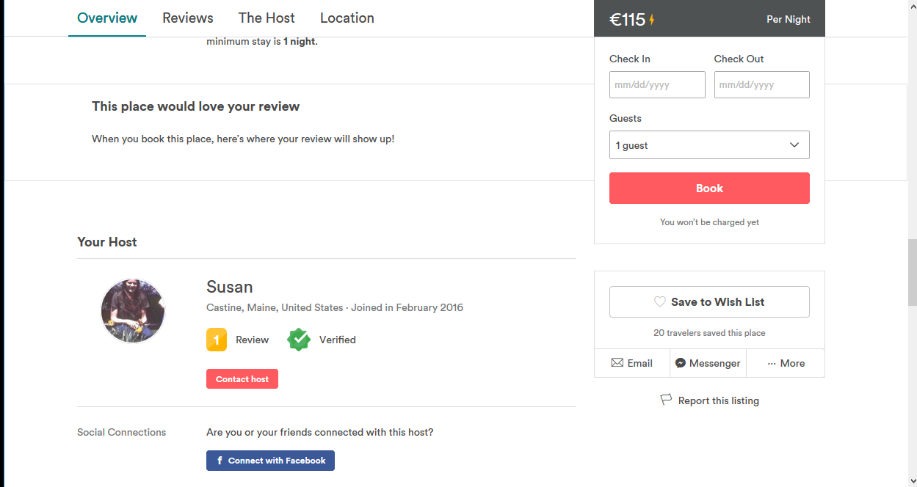Screen dimensions: 917x487
Task: Click the Check In date field
Action: (x=657, y=85)
